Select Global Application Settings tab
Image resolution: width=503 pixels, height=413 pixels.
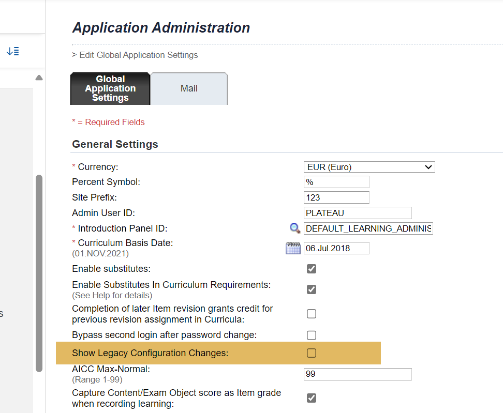tap(110, 88)
